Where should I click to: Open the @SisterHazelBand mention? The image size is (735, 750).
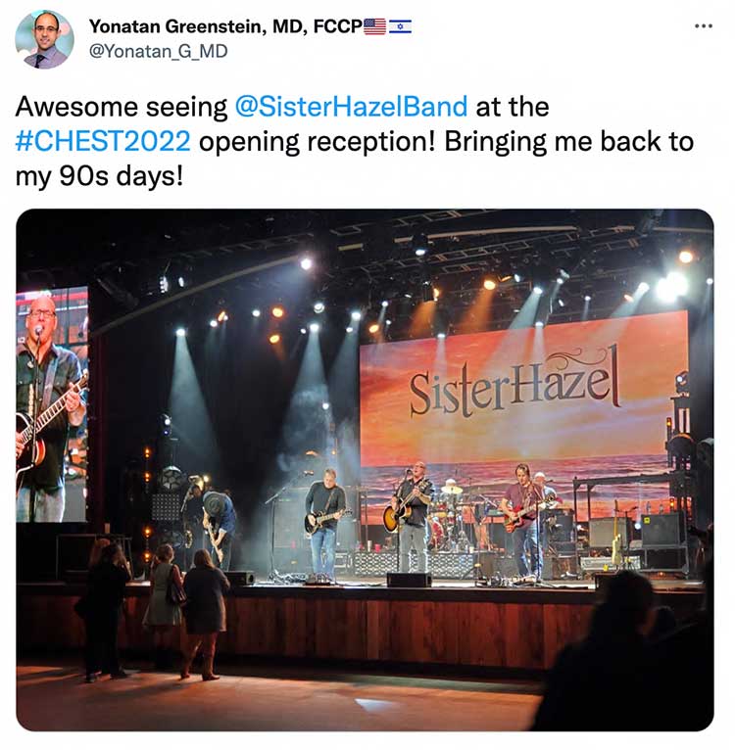point(351,106)
